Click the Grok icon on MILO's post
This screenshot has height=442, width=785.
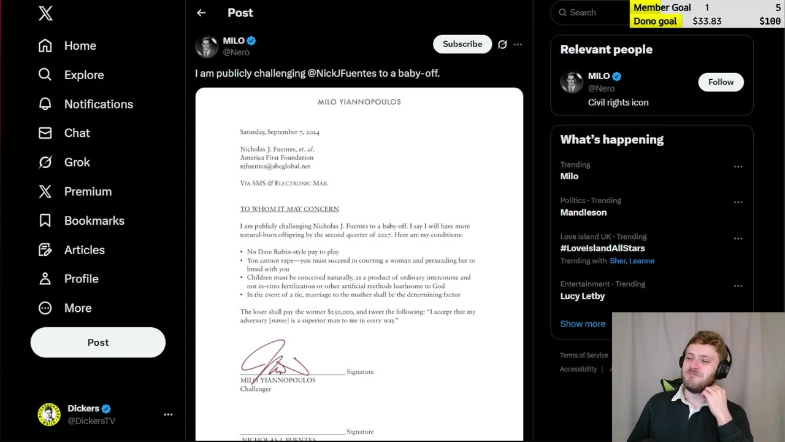(502, 44)
